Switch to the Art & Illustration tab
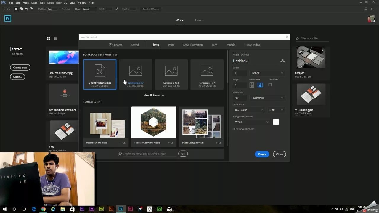Screen dimensions: 379x213 (193, 45)
